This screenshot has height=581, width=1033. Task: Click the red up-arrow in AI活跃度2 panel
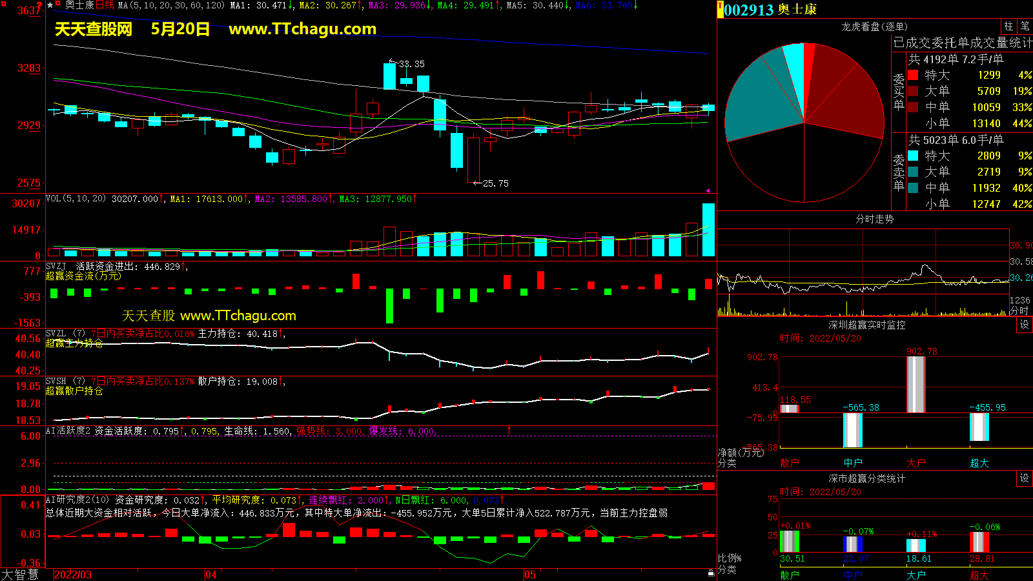point(509,431)
